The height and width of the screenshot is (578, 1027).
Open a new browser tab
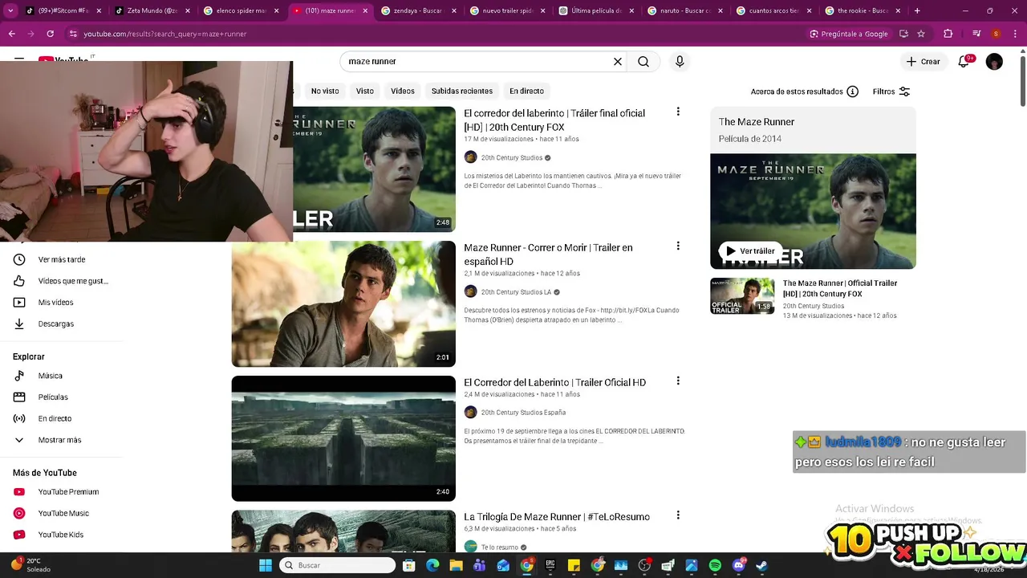click(x=917, y=10)
